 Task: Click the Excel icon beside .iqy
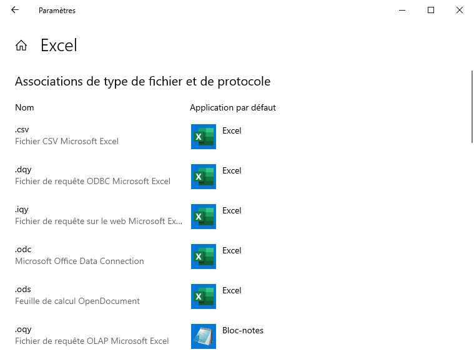coord(203,217)
